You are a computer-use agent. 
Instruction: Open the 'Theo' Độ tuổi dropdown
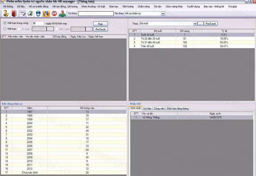coord(195,23)
